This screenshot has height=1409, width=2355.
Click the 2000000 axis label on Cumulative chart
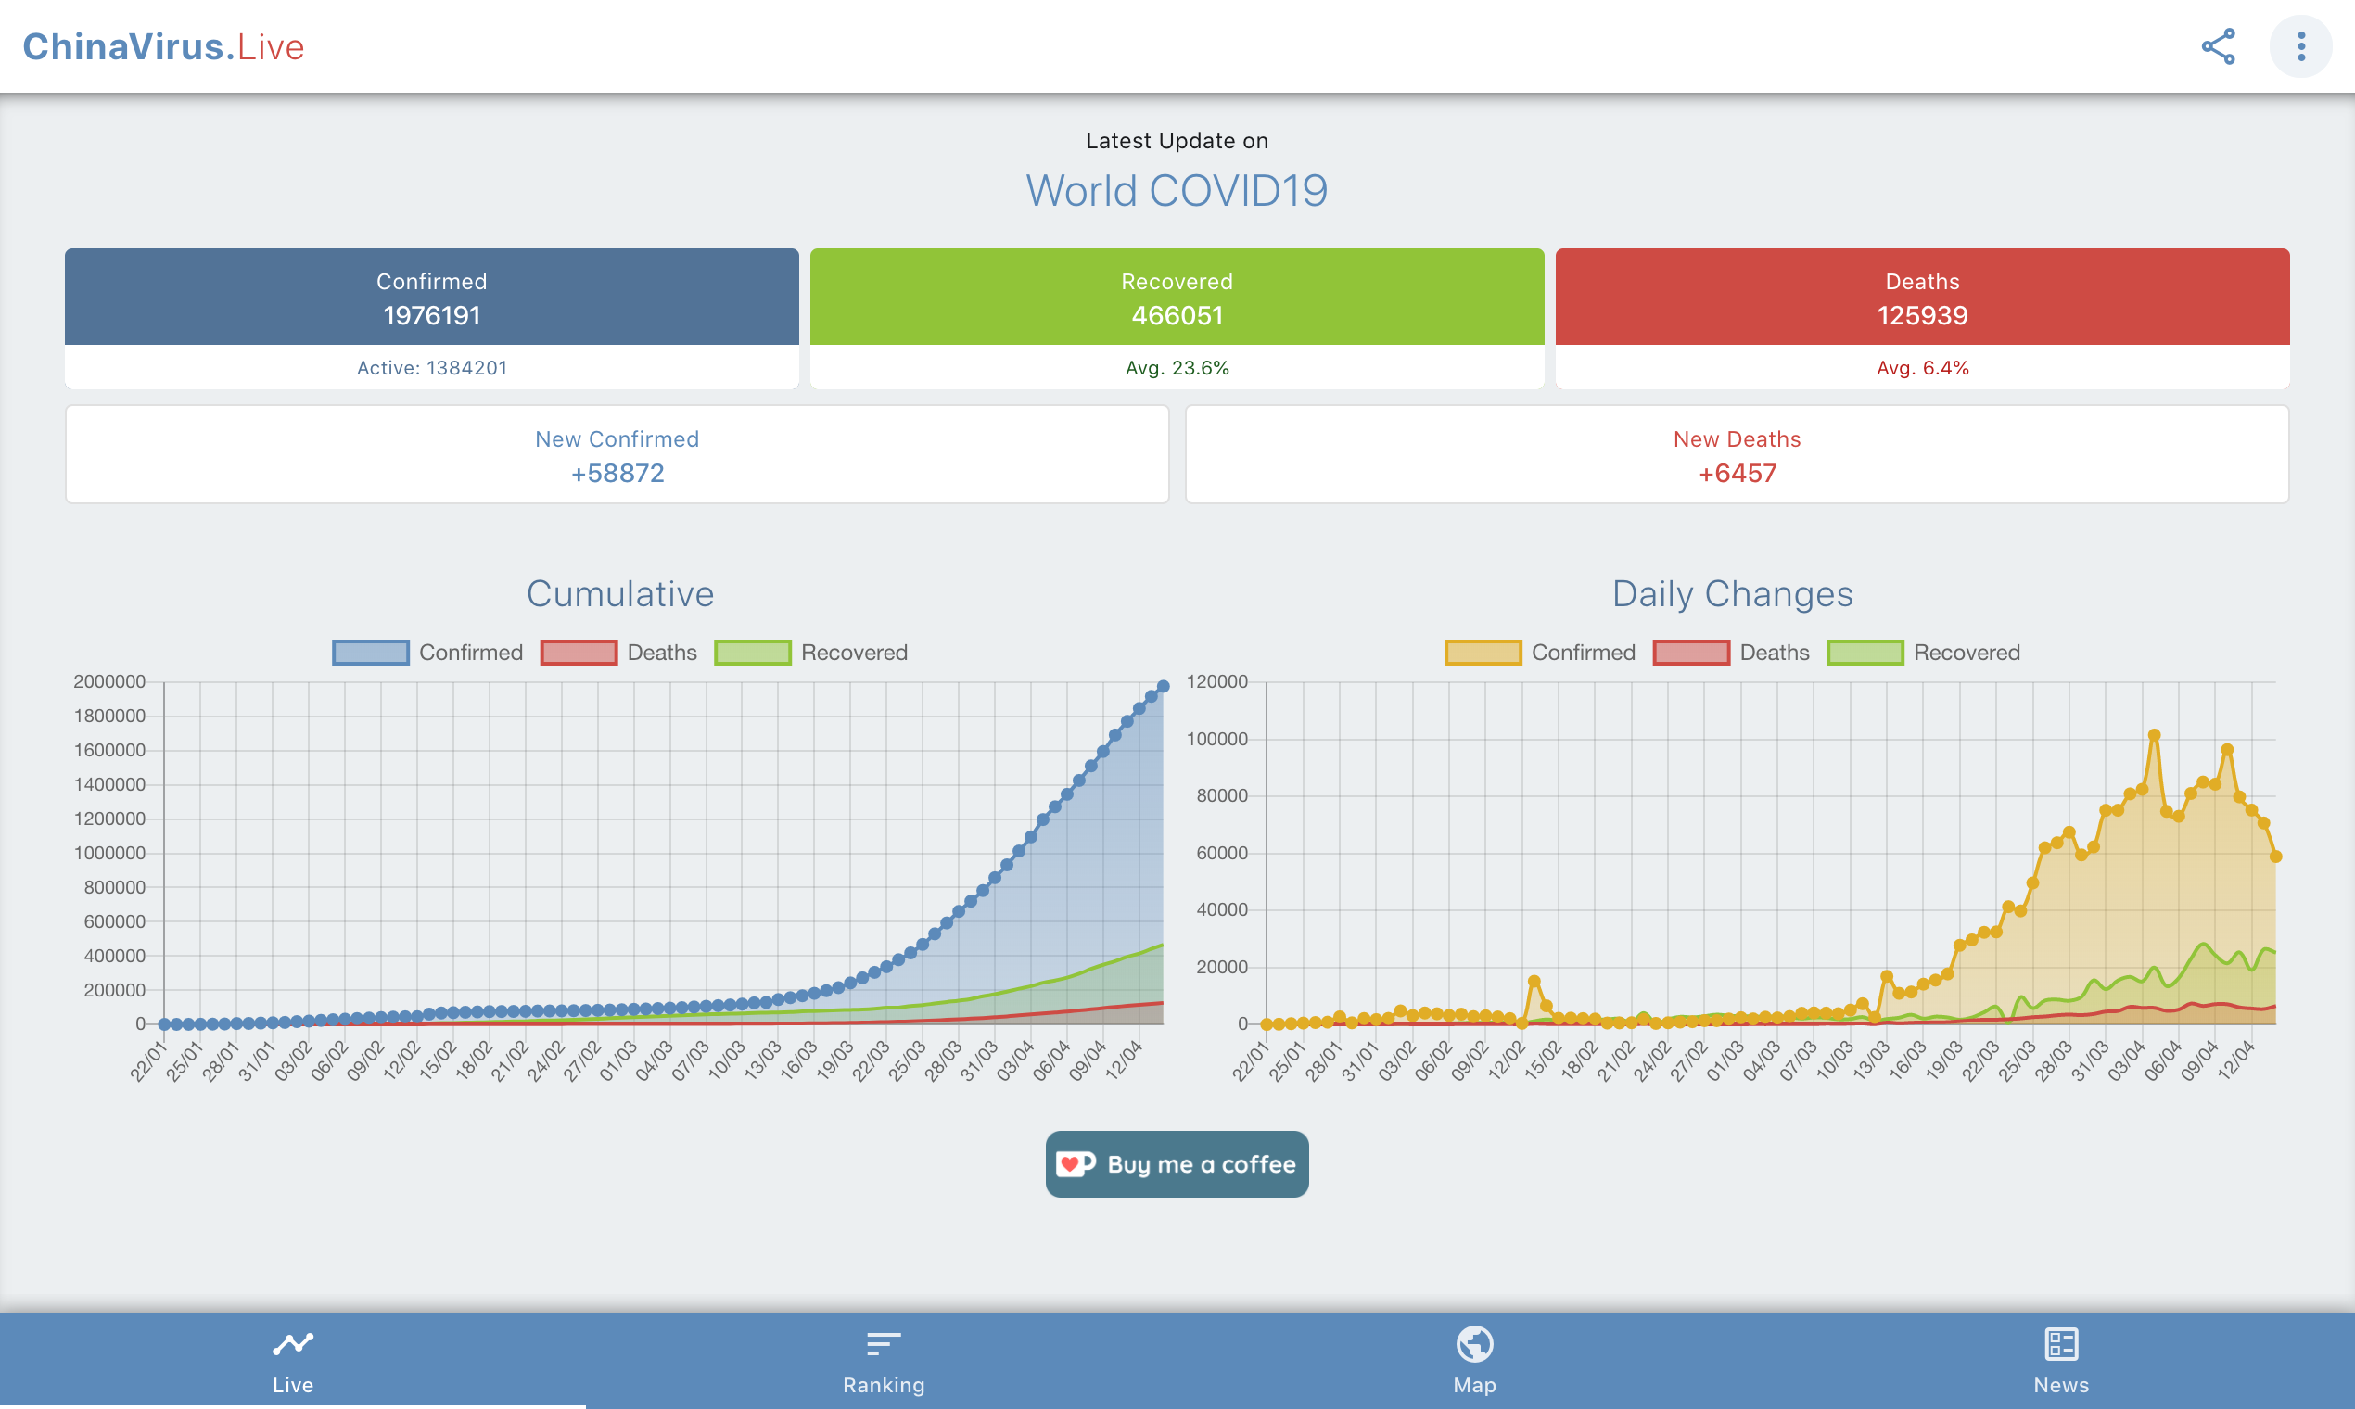click(109, 681)
